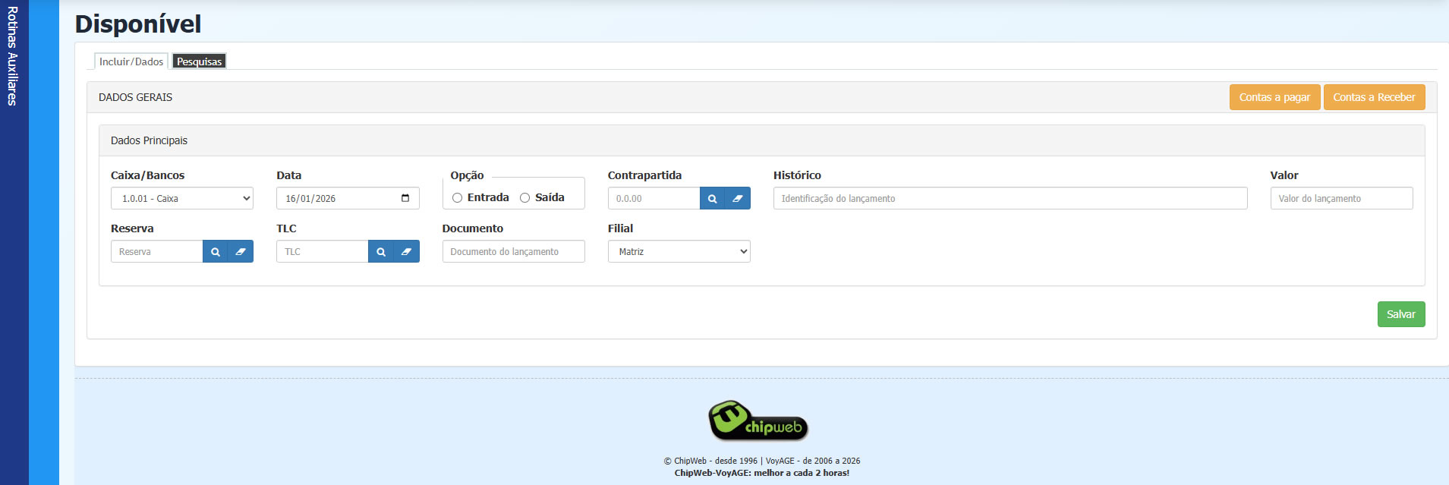Clear the TLC field with eraser icon

point(406,252)
